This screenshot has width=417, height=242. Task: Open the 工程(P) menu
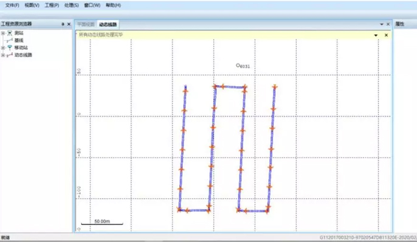[52, 5]
